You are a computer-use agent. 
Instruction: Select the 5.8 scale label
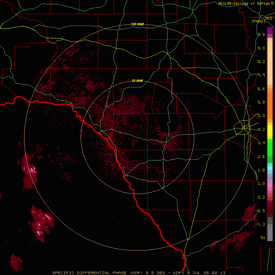(x=261, y=102)
